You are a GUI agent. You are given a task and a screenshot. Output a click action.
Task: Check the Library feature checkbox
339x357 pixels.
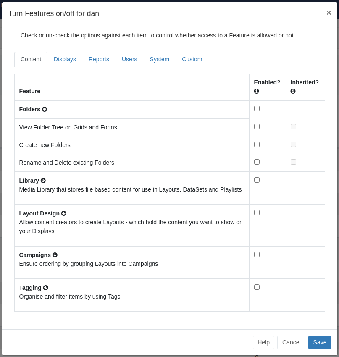pyautogui.click(x=257, y=180)
